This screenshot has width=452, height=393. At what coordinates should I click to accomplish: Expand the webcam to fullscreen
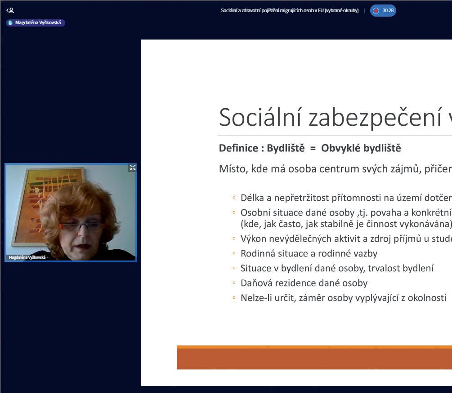(x=133, y=168)
